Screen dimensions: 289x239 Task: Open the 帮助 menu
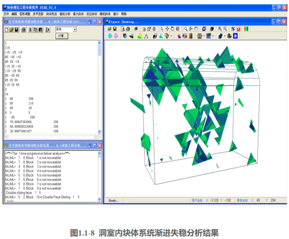(x=124, y=14)
